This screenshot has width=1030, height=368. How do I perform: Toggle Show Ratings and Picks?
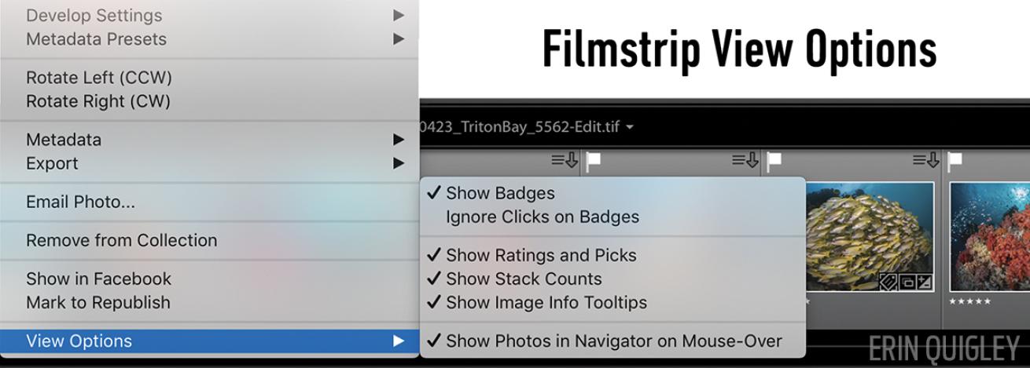point(541,255)
